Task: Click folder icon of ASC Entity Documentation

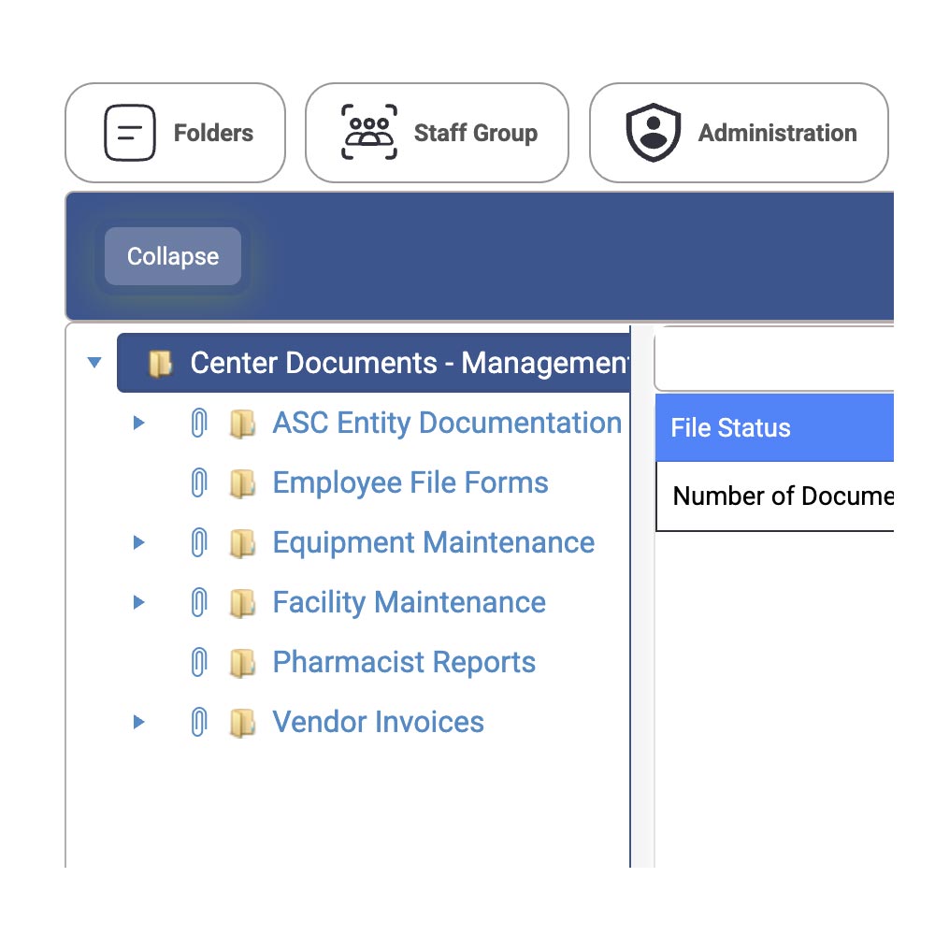Action: (x=243, y=424)
